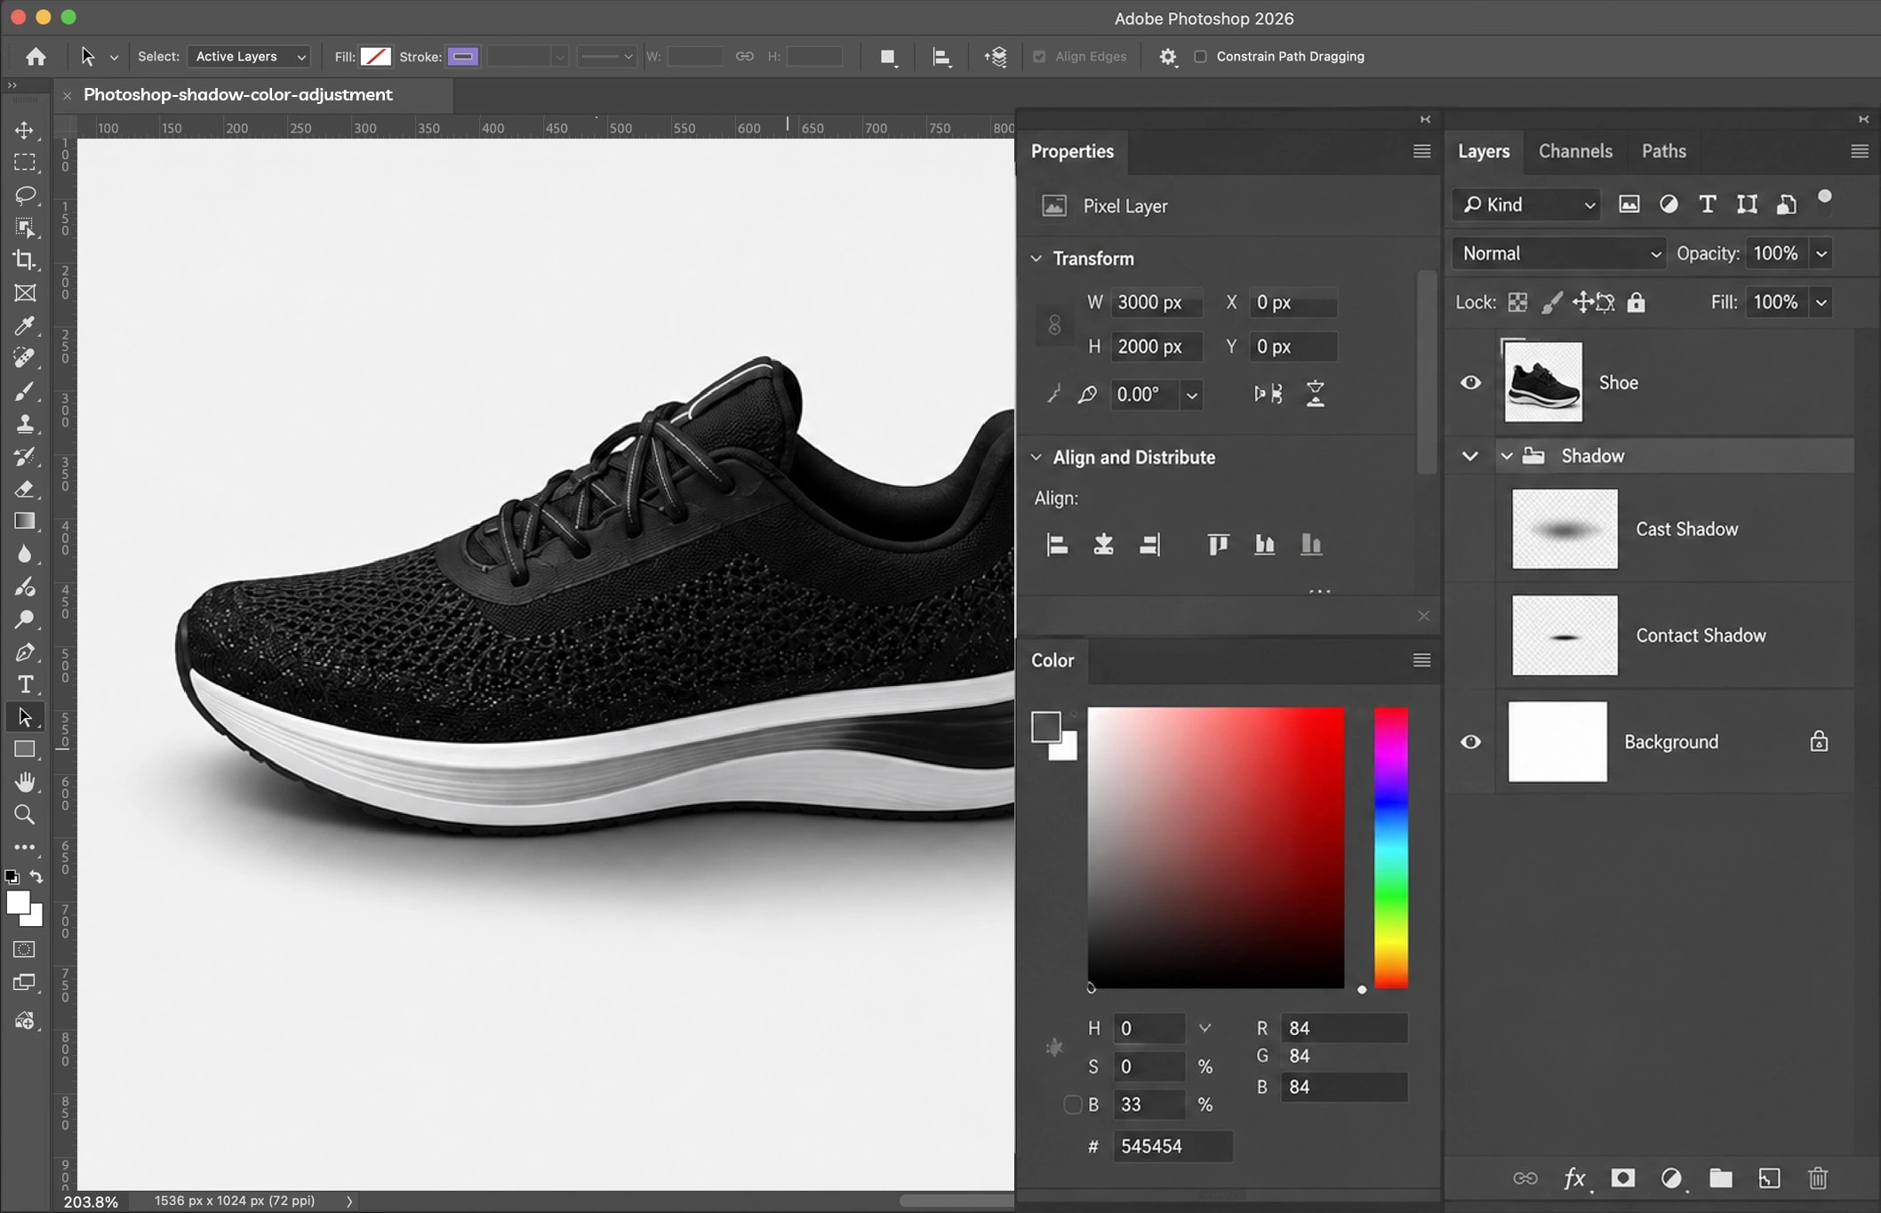
Task: Switch to the Channels tab
Action: [1575, 151]
